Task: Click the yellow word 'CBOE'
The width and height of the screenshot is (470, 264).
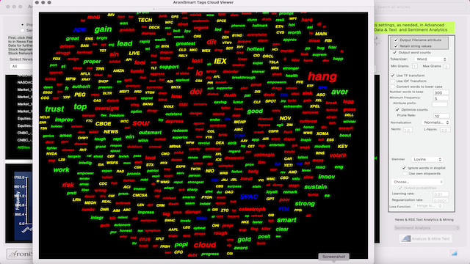Action: [x=104, y=124]
